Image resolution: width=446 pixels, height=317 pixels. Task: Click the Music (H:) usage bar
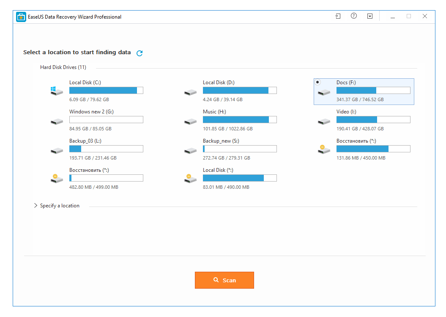point(240,120)
